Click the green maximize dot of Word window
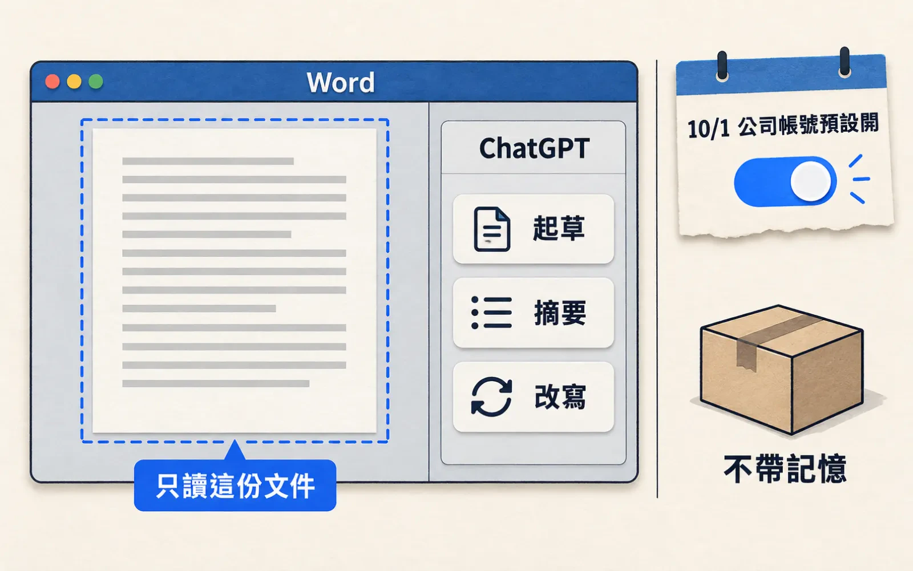 coord(96,82)
